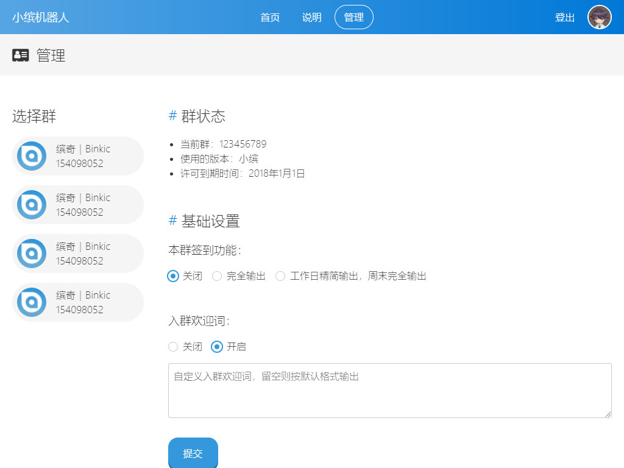Image resolution: width=624 pixels, height=468 pixels.
Task: Click 登出 to log out
Action: pyautogui.click(x=565, y=17)
